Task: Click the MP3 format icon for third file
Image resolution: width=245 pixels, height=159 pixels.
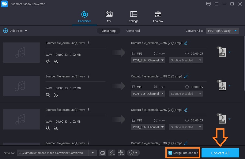Action: point(222,119)
